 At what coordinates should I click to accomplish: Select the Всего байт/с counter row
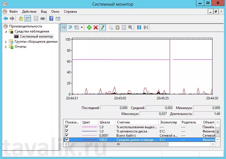pyautogui.click(x=139, y=136)
